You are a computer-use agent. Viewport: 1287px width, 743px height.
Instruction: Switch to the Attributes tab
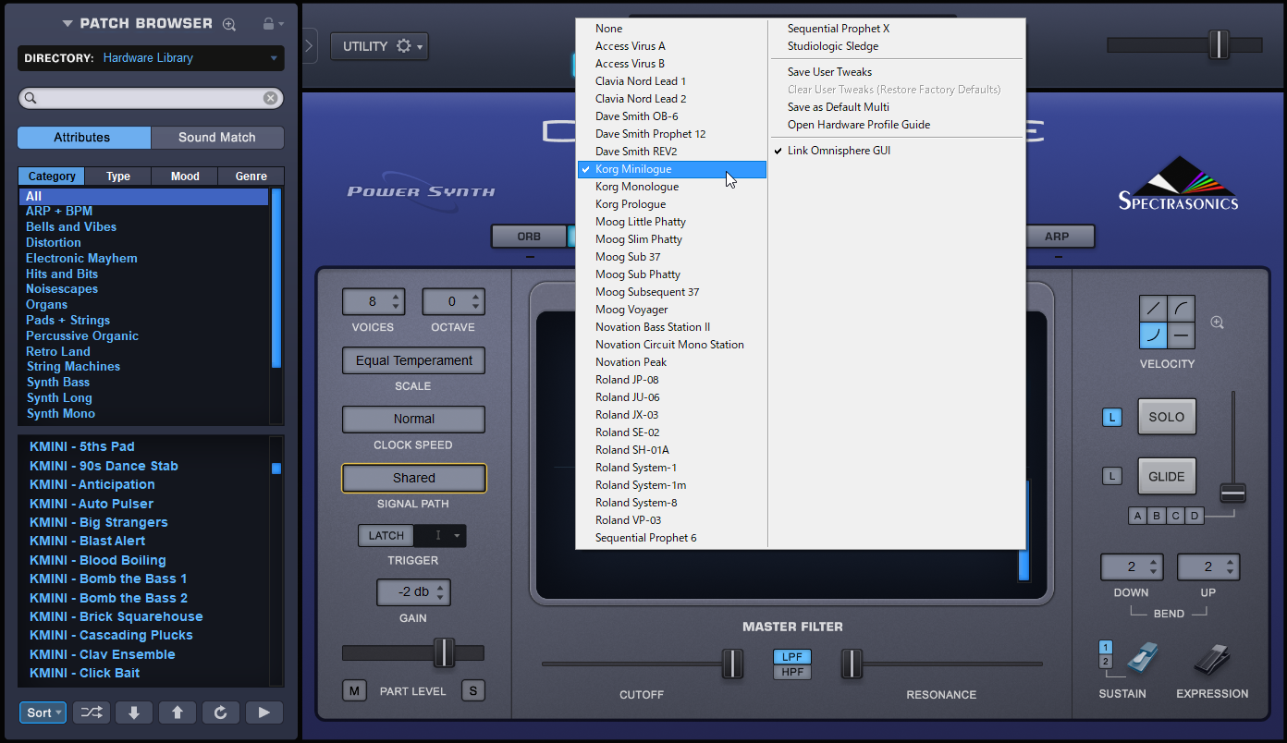[84, 138]
